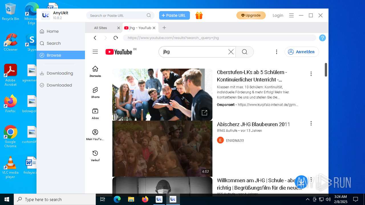The width and height of the screenshot is (365, 205).
Task: Open Mein YouTube in sidebar
Action: click(x=95, y=135)
